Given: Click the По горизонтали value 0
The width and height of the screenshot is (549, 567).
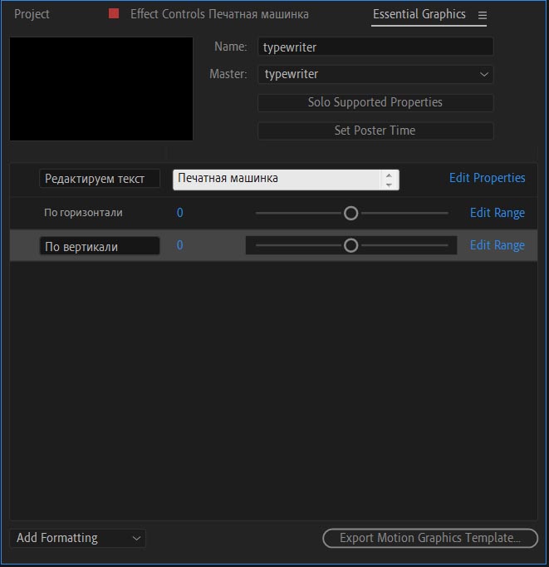Looking at the screenshot, I should point(180,213).
